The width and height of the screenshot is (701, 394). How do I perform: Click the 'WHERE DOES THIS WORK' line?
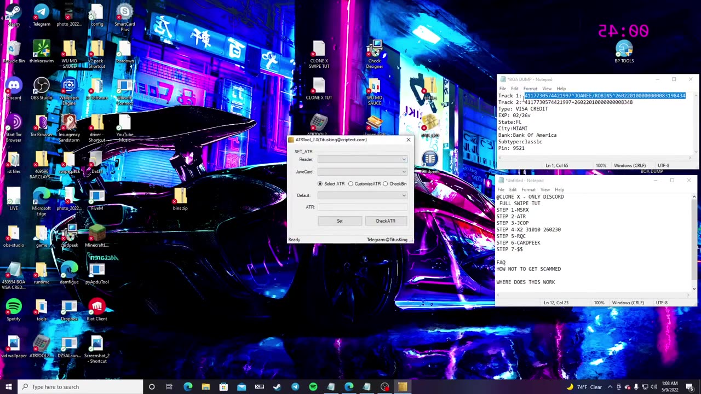coord(526,282)
